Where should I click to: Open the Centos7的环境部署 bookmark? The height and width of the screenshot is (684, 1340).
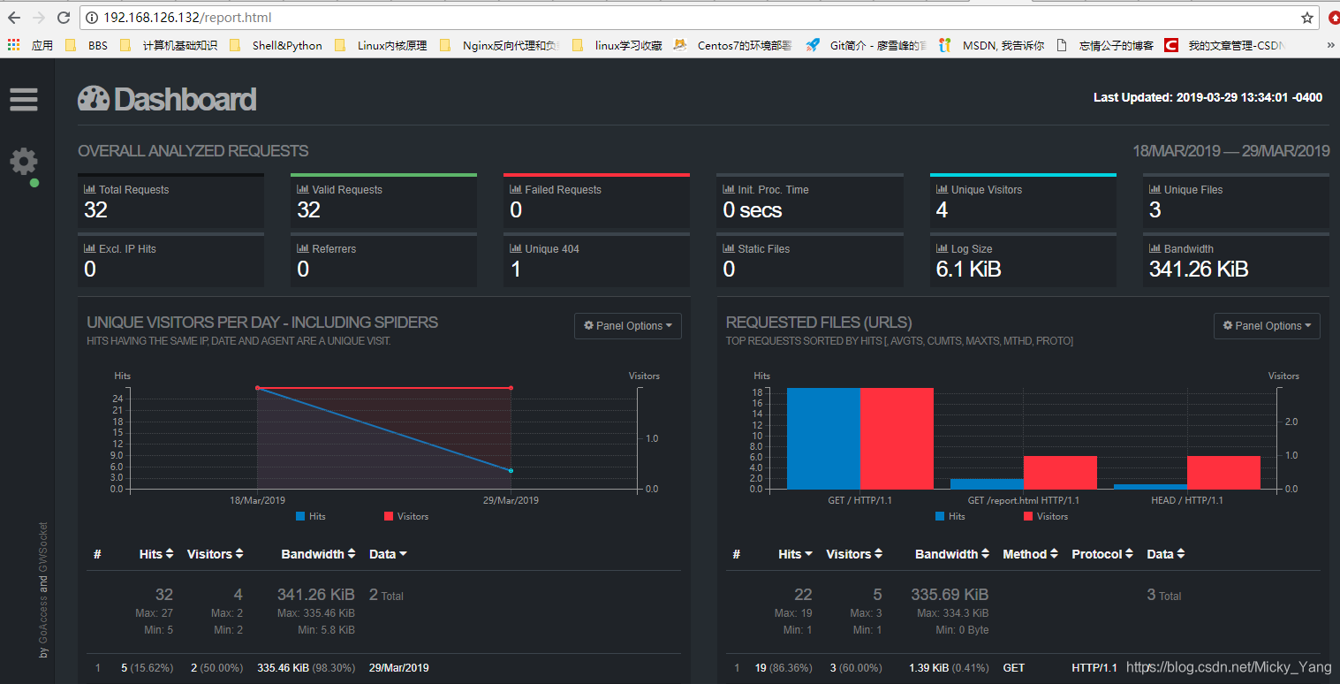(x=733, y=45)
